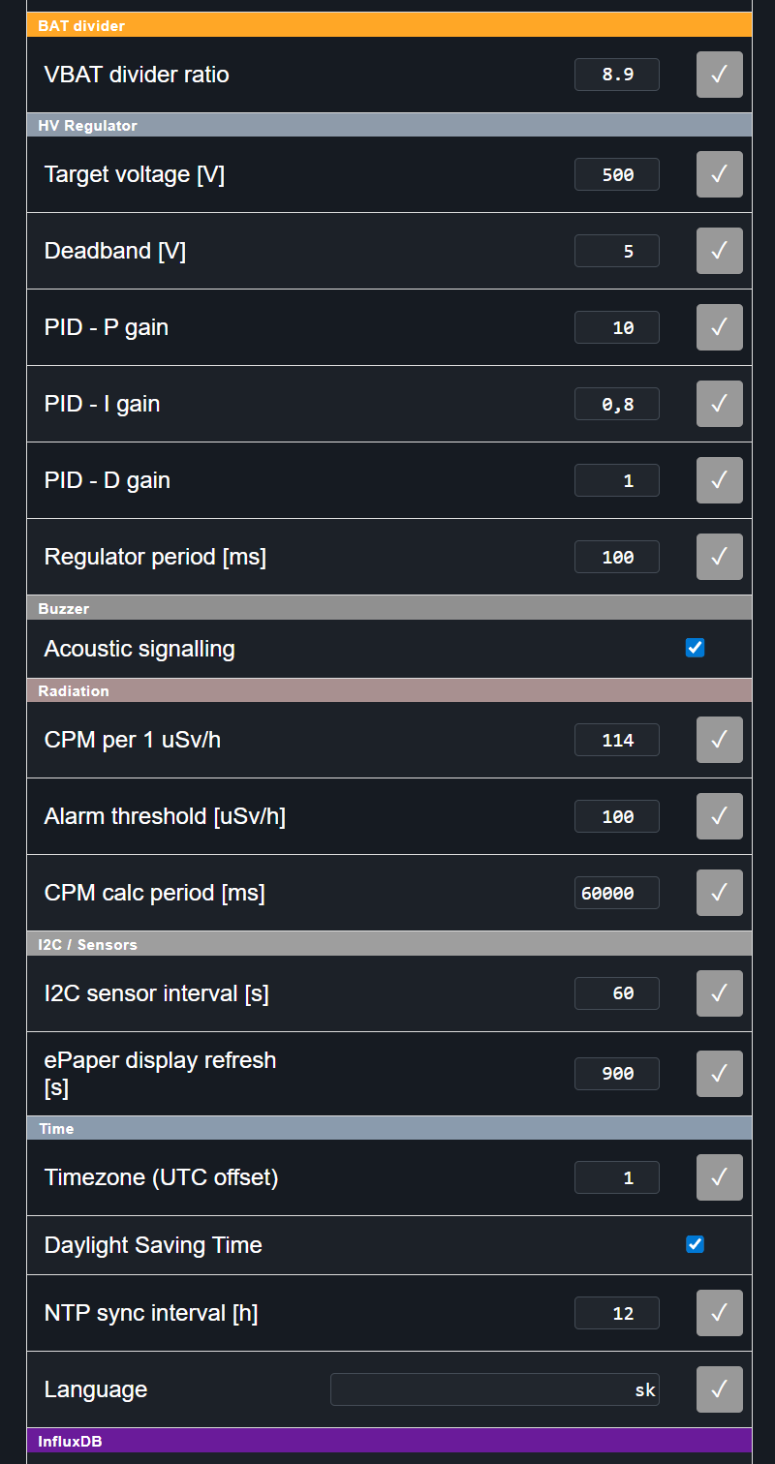Confirm PID - P gain checkmark

pos(720,327)
